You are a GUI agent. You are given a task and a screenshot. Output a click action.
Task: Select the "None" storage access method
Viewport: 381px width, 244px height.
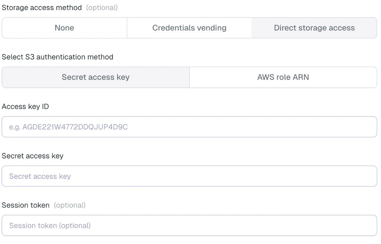[x=64, y=28]
